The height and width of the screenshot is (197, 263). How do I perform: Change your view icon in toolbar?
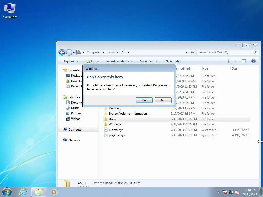pos(230,61)
